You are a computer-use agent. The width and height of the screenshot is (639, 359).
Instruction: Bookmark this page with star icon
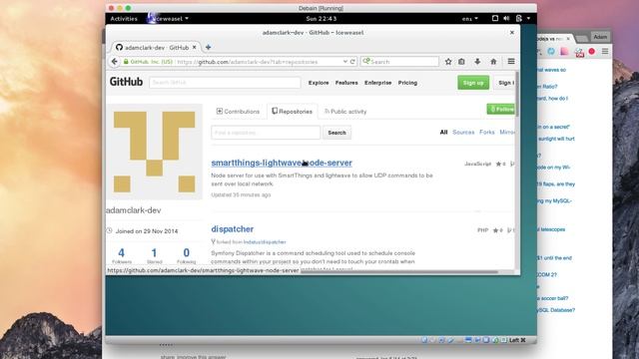point(448,62)
